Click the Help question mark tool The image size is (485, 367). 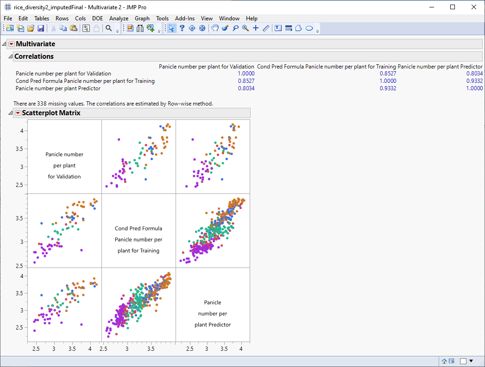[x=182, y=29]
